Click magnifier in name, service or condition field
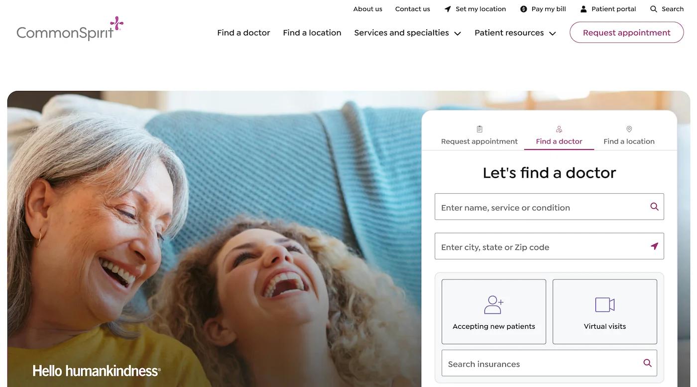 pyautogui.click(x=654, y=207)
